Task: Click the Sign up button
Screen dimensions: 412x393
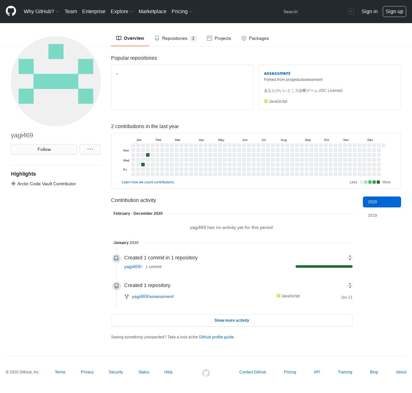Action: [x=394, y=12]
